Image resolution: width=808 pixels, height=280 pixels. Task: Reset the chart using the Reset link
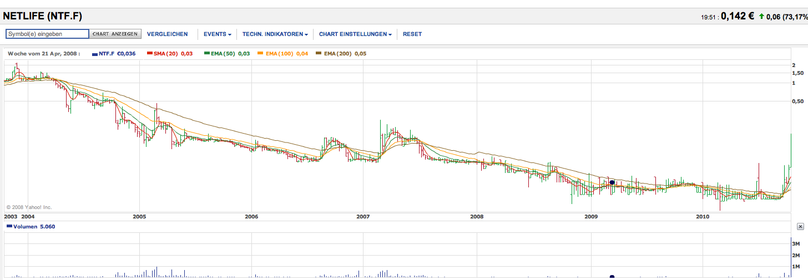point(412,34)
